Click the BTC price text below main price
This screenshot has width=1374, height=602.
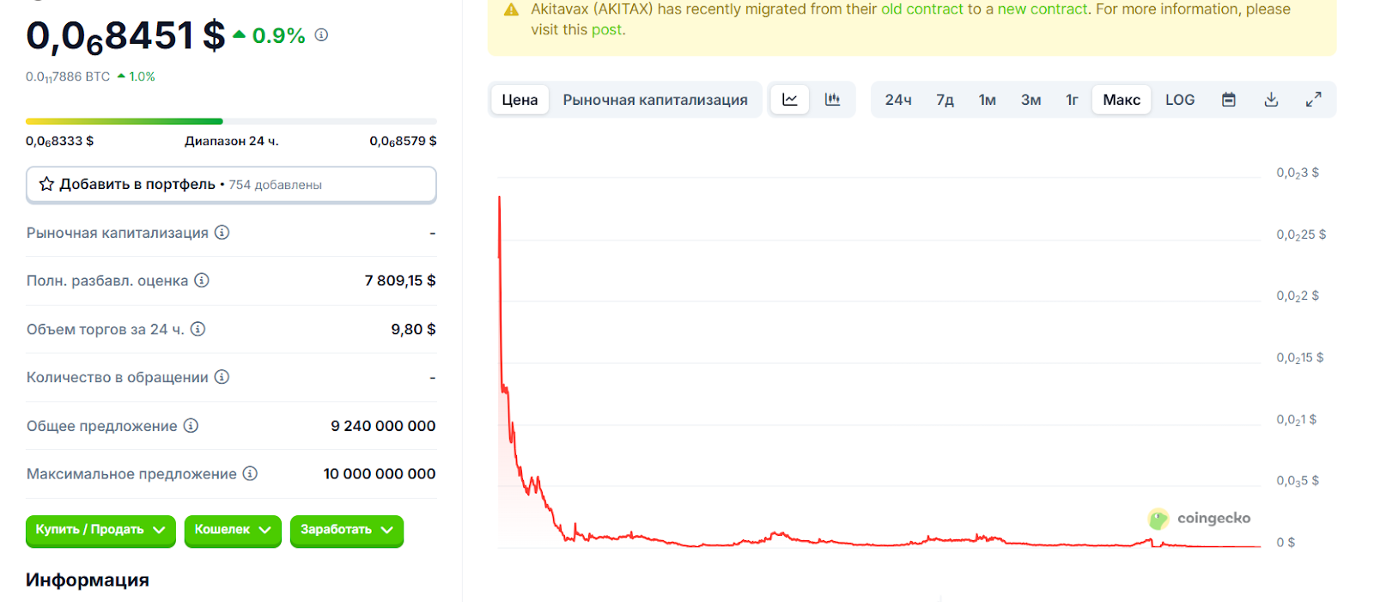68,76
